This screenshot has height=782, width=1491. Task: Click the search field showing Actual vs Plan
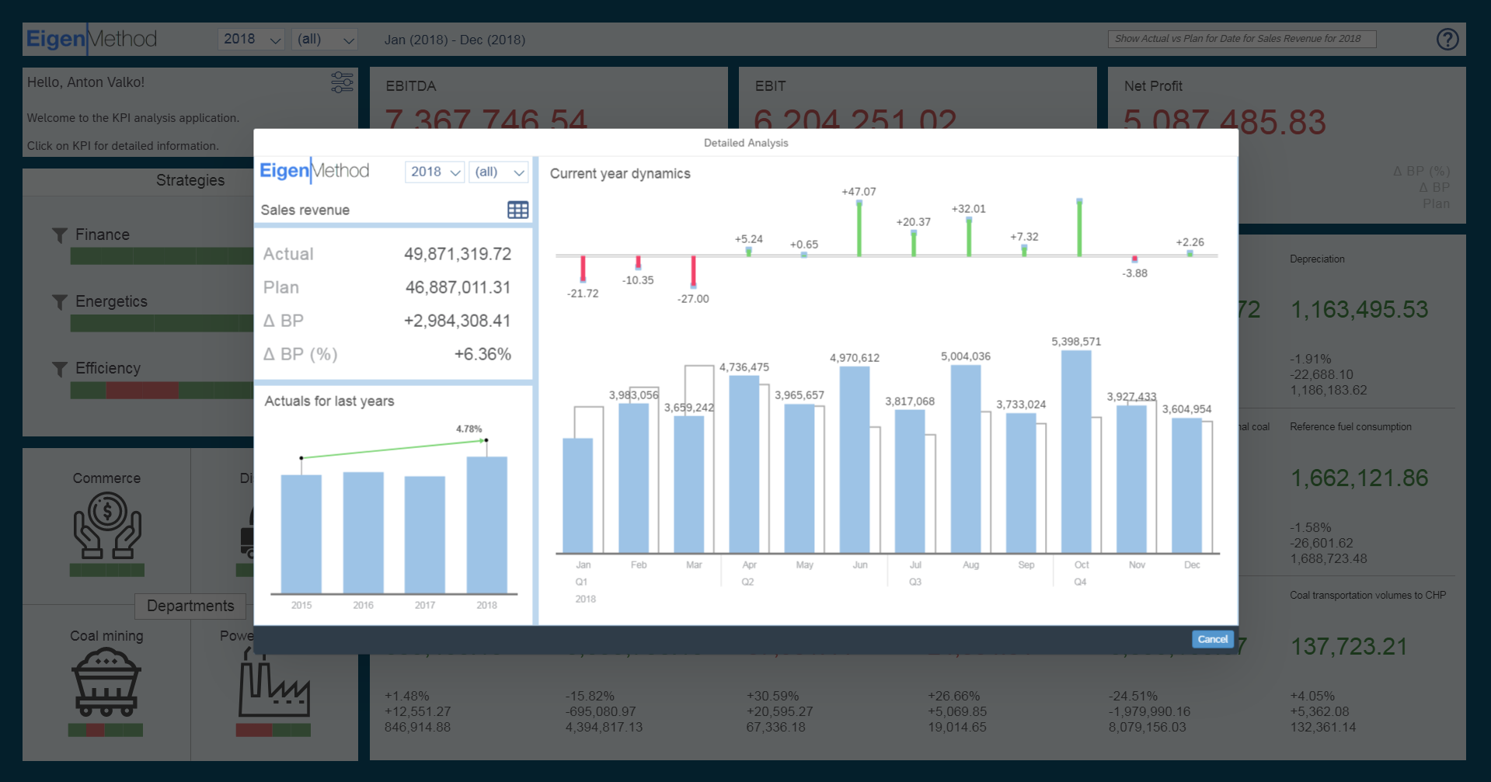(x=1241, y=39)
